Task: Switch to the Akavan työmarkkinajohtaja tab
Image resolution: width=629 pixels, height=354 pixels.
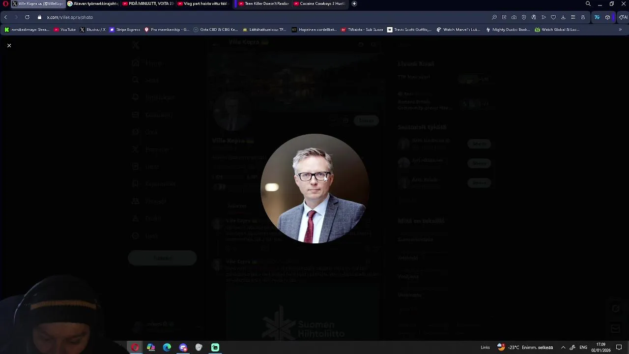Action: click(93, 3)
